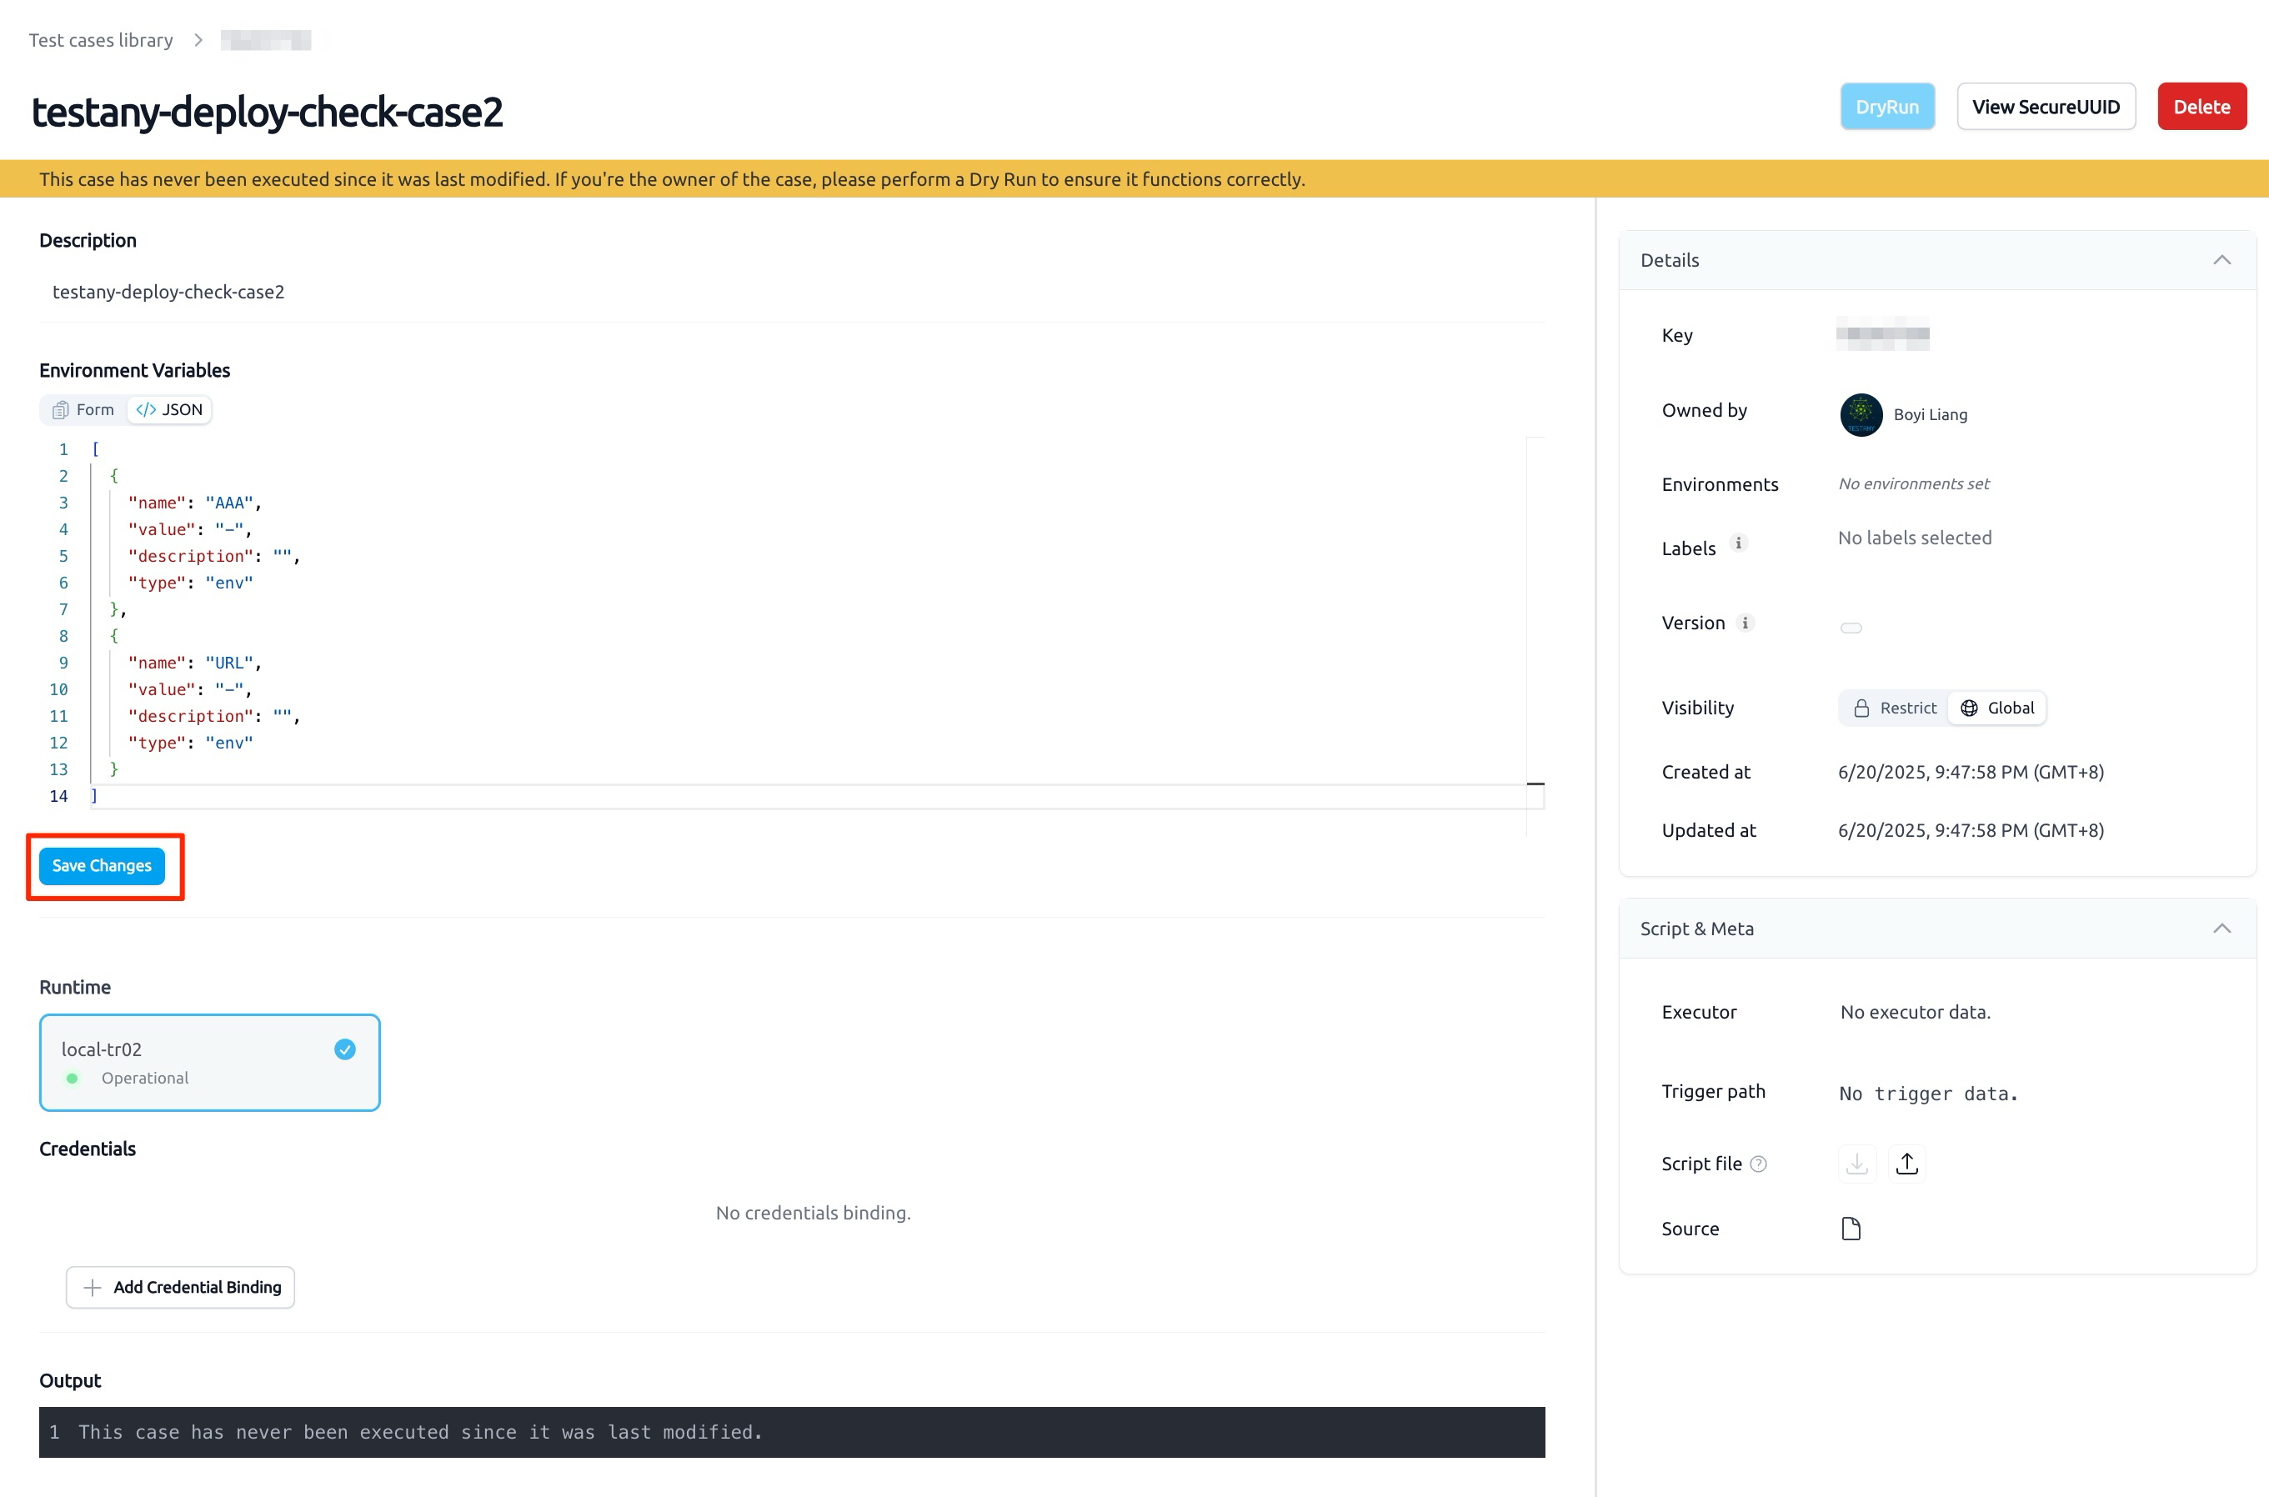
Task: Switch environment variables to JSON view
Action: click(169, 409)
